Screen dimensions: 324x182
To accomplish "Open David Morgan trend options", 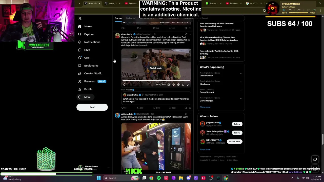I will point(241,98).
